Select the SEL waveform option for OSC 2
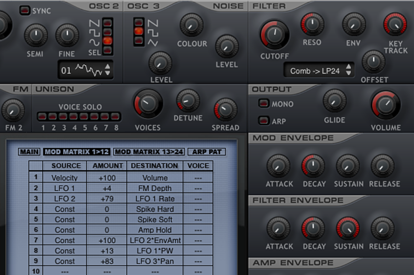The height and width of the screenshot is (275, 414). tap(108, 50)
